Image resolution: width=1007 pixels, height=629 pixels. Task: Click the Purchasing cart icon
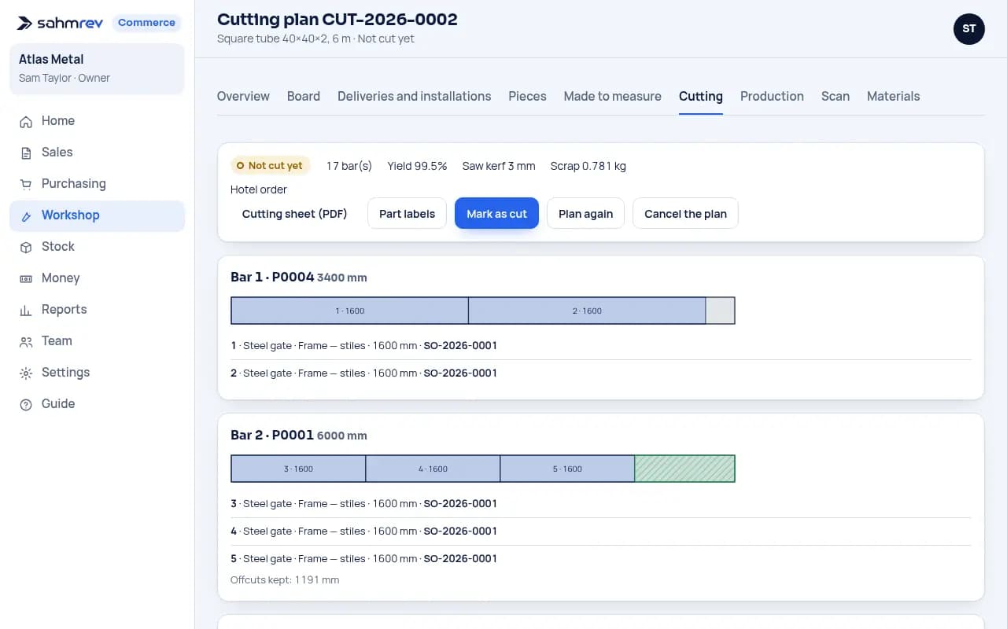point(26,184)
